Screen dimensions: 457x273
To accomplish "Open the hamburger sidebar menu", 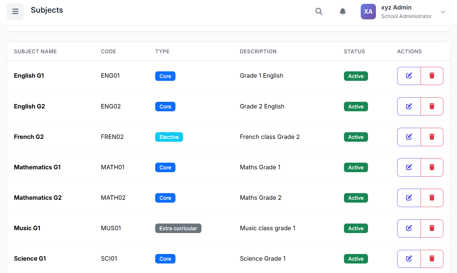I will click(15, 12).
